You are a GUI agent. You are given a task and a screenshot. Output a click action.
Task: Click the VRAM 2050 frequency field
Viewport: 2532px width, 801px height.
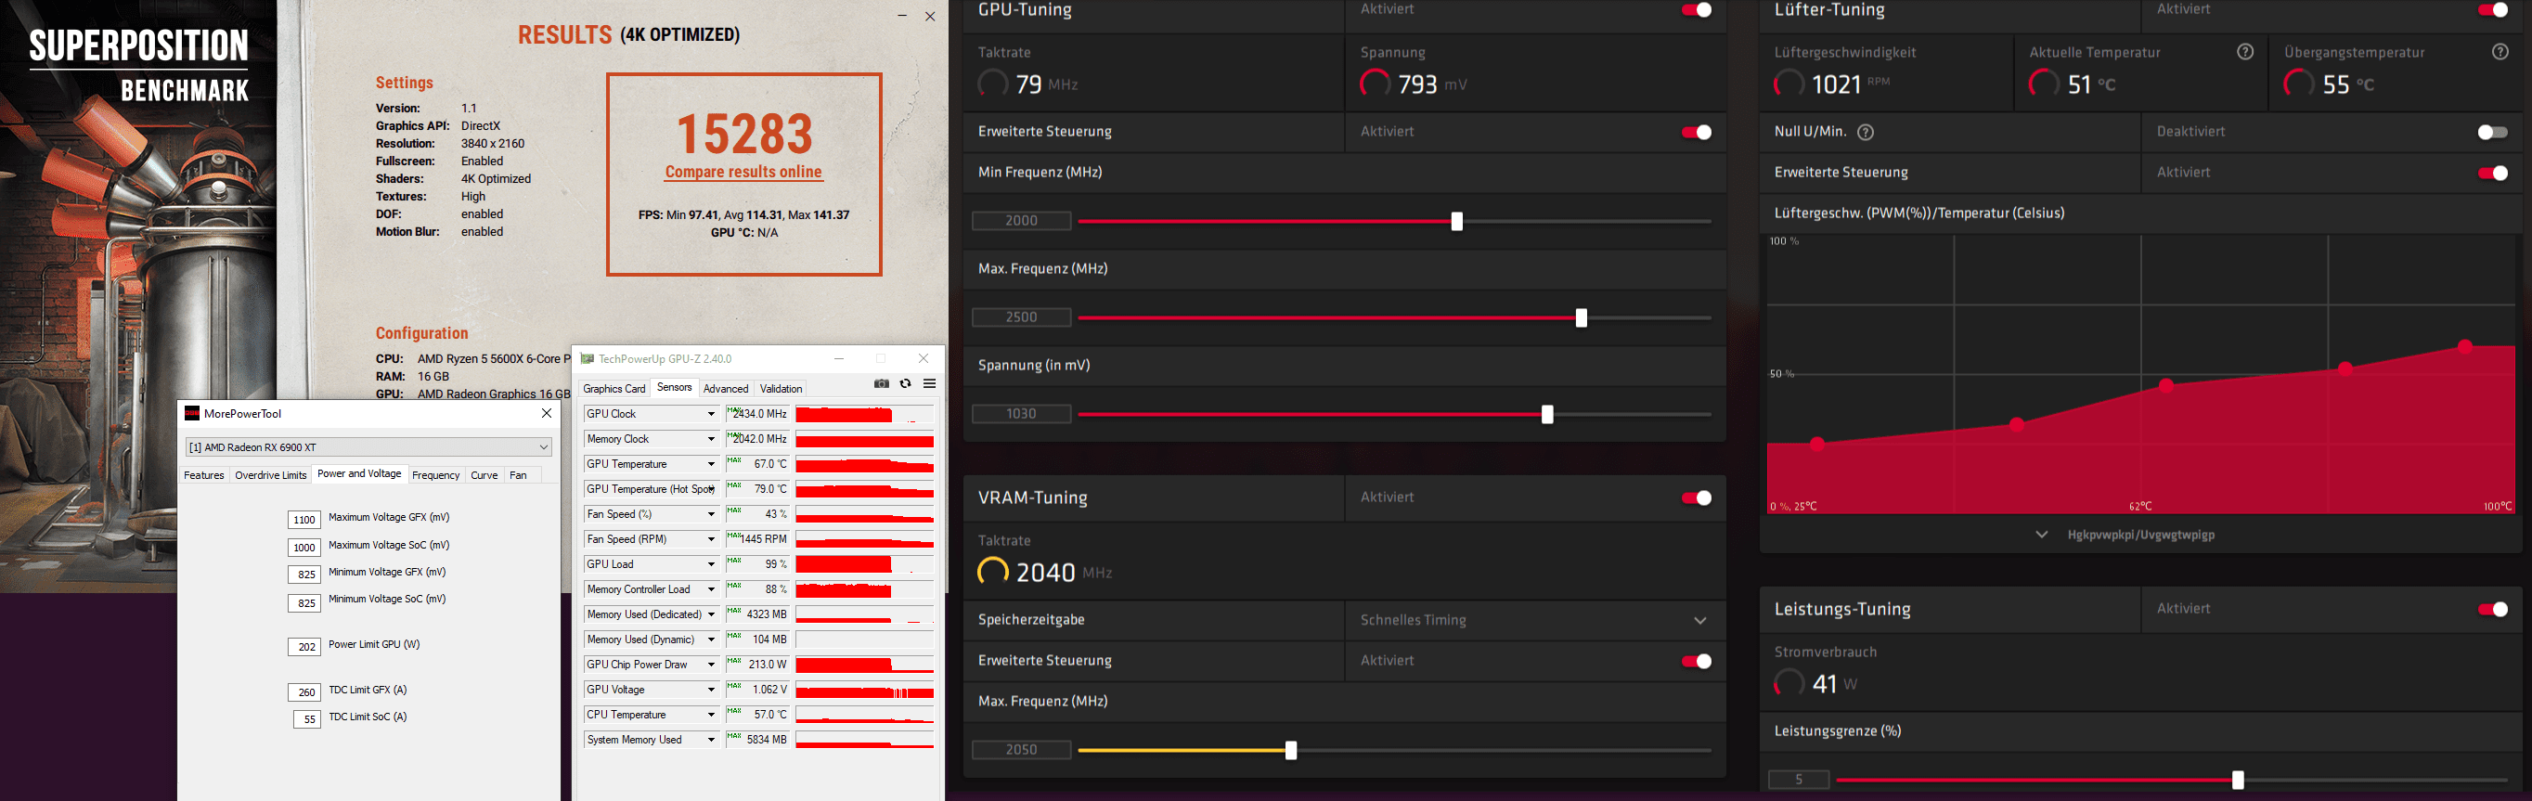click(x=1021, y=750)
